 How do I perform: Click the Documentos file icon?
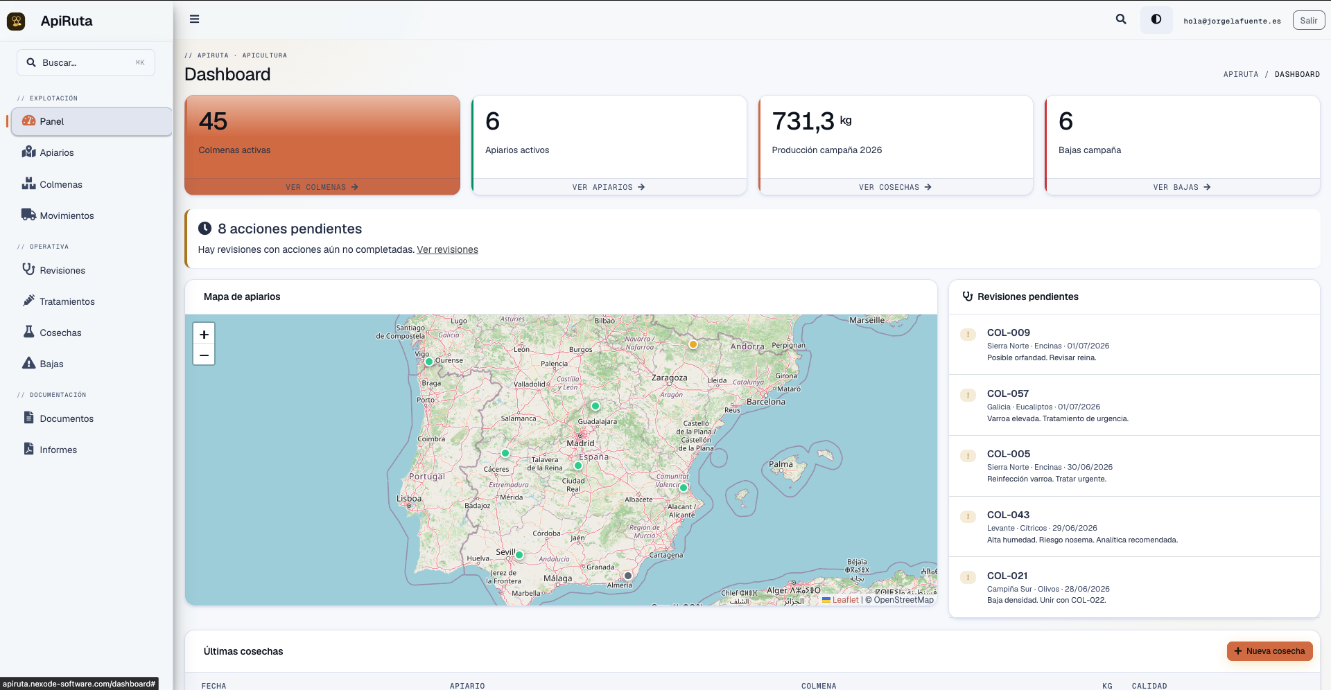point(28,418)
